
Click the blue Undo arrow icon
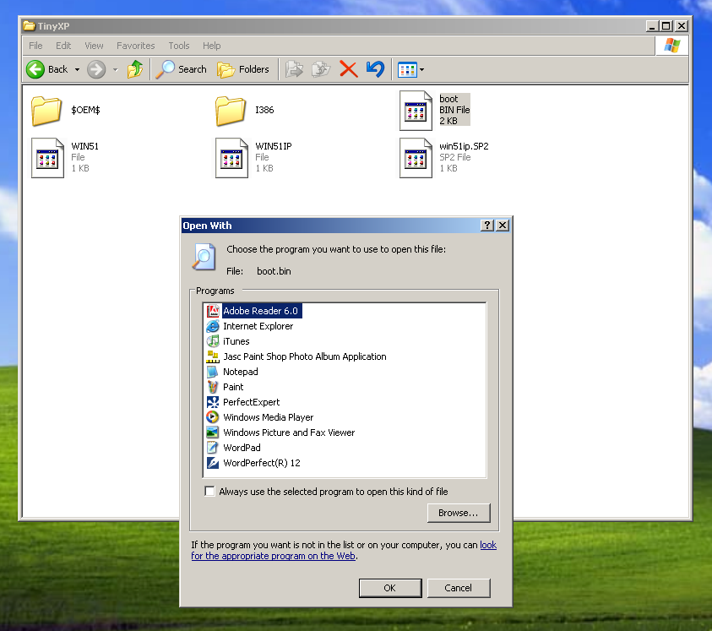[x=375, y=69]
